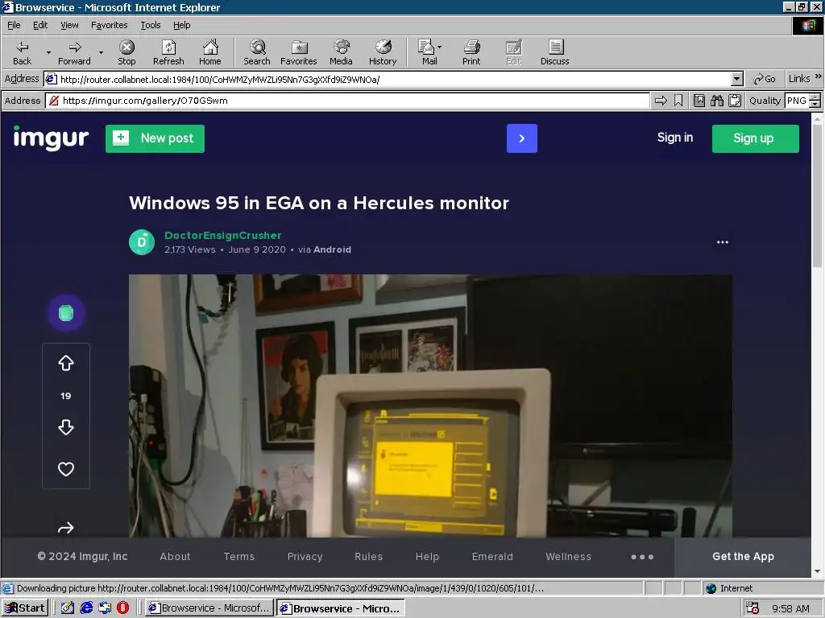
Task: Click the Sign in link
Action: pos(674,138)
